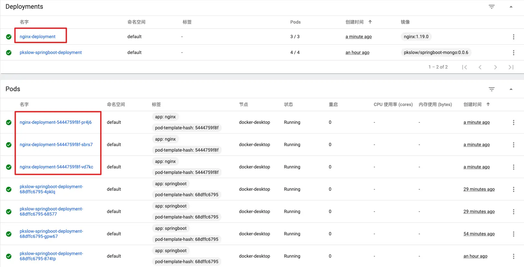
Task: Go to last page of Deployments
Action: (x=511, y=67)
